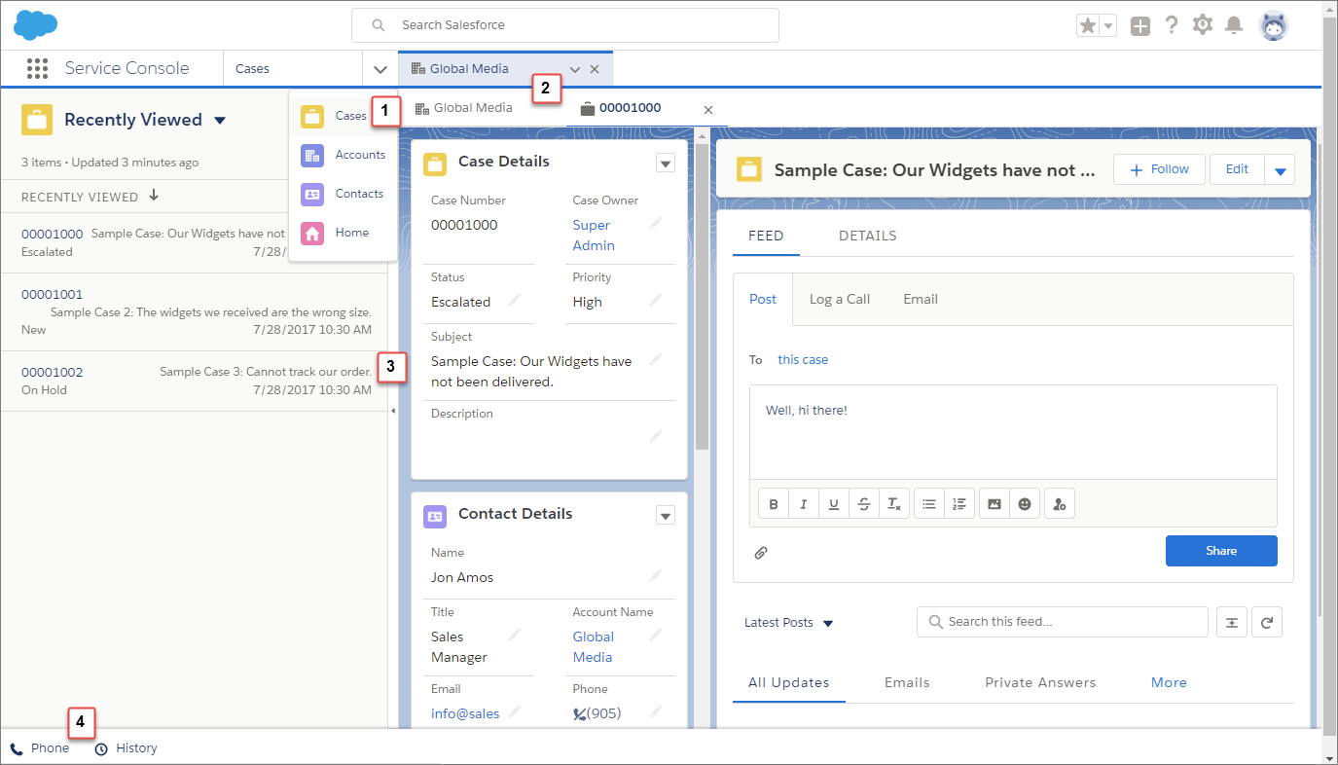
Task: Open the Favorites list dropdown arrow
Action: [1109, 26]
